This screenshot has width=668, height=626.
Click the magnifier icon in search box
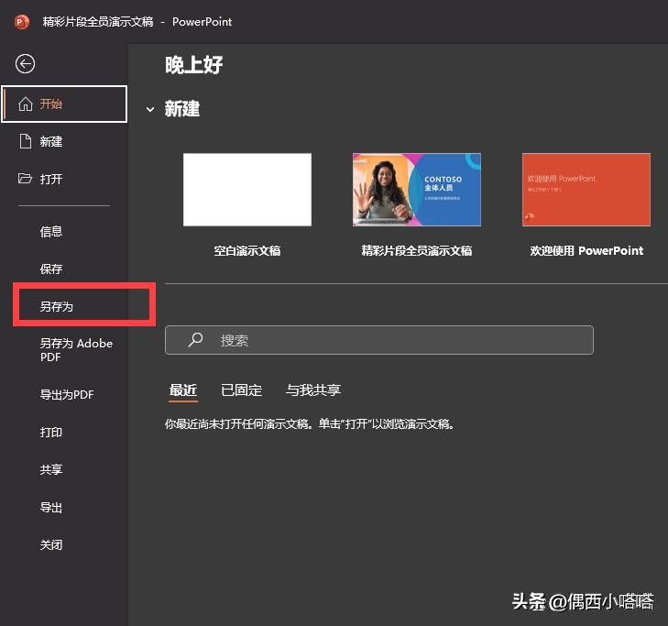point(195,340)
